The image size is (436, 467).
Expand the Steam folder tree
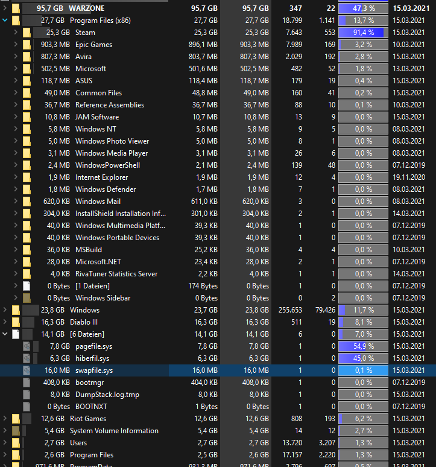[16, 33]
